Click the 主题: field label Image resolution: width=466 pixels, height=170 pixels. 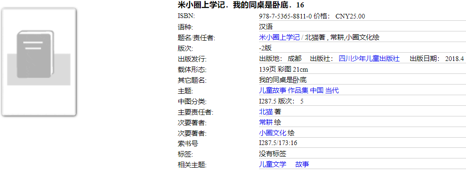[185, 91]
